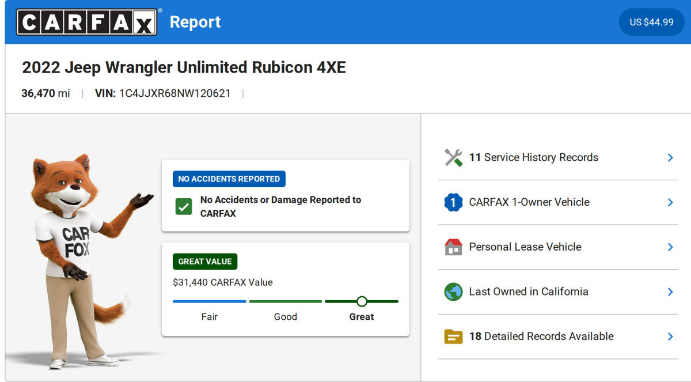Screen dimensions: 691x382
Task: Click the NO ACCIDENTS REPORTED badge
Action: point(229,179)
